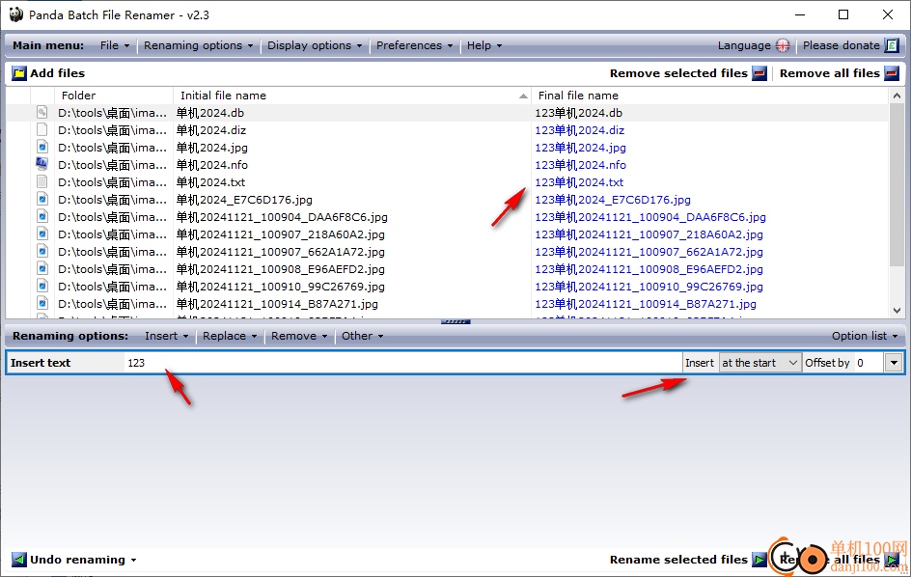911x577 pixels.
Task: Open the Undo renaming dropdown arrow
Action: tap(133, 561)
